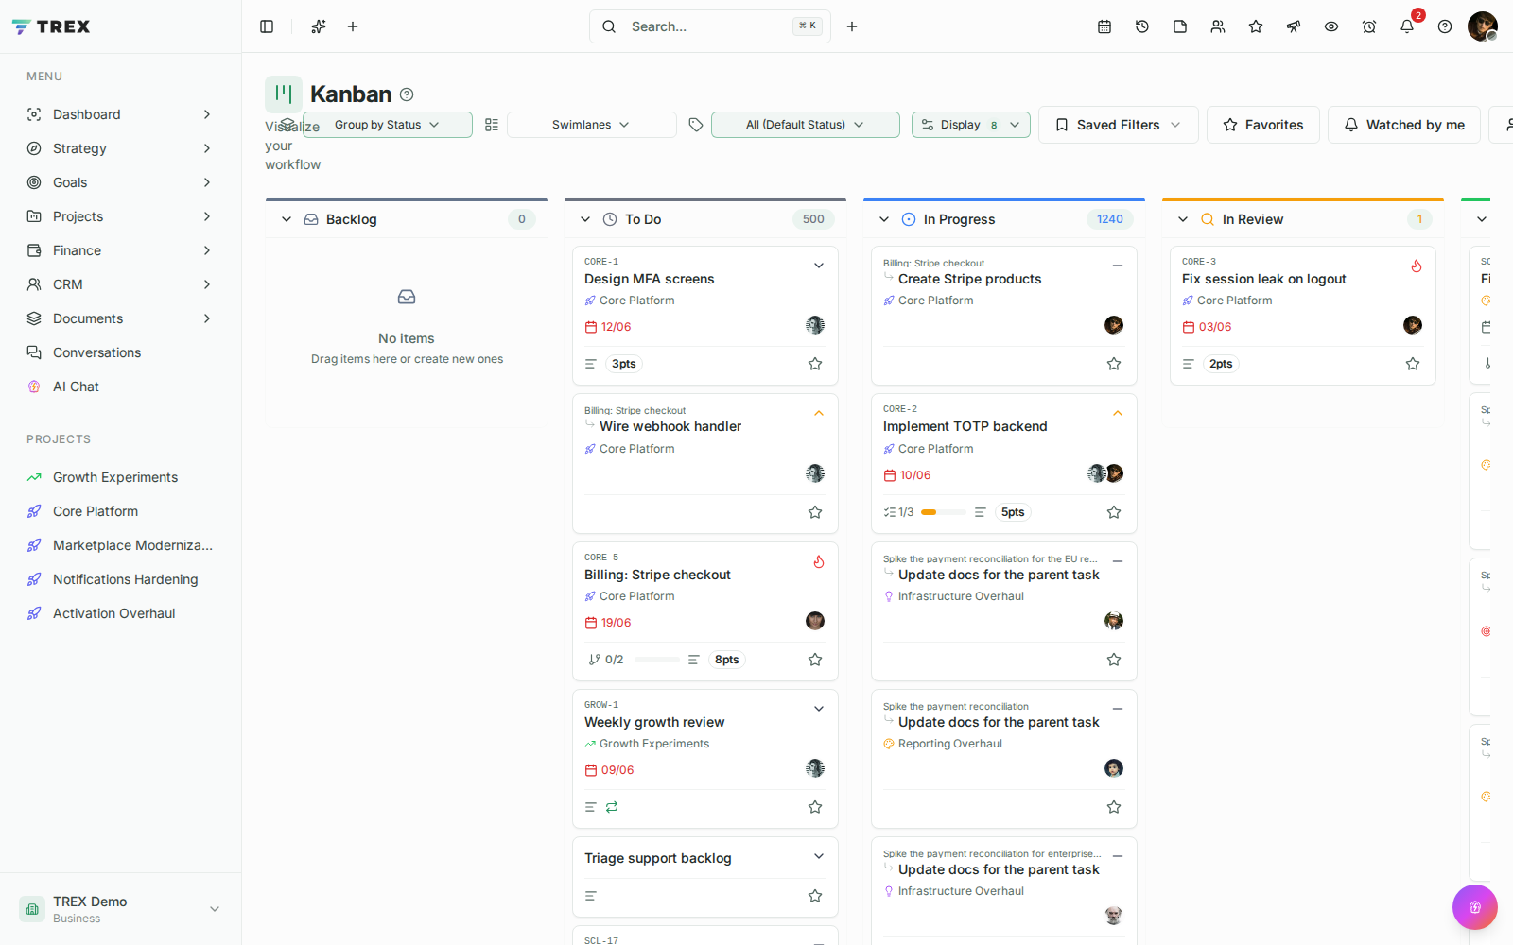
Task: Open the Core Platform sidebar project
Action: tap(120, 511)
